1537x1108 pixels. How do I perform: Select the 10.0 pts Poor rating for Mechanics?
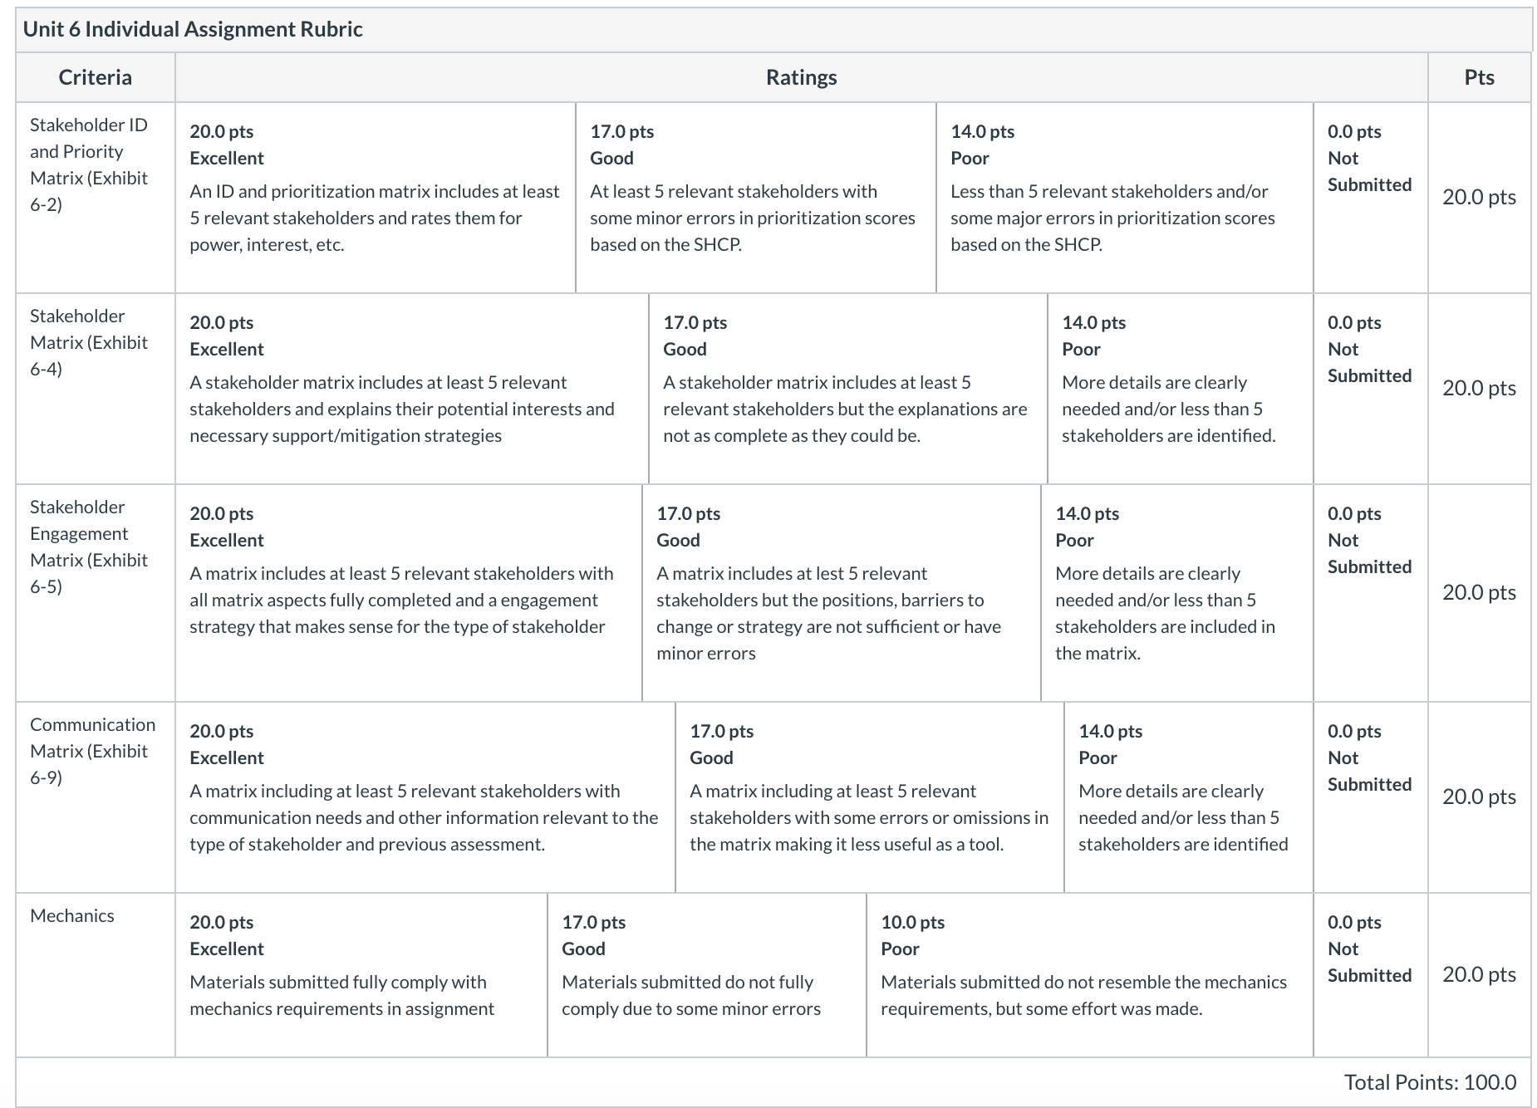tap(1090, 975)
